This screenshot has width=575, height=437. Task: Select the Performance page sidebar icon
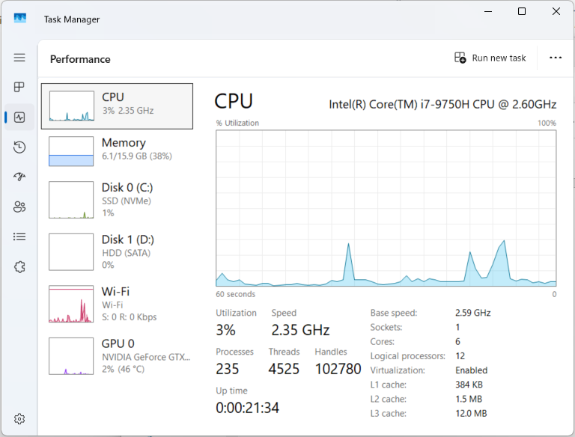[x=19, y=117]
